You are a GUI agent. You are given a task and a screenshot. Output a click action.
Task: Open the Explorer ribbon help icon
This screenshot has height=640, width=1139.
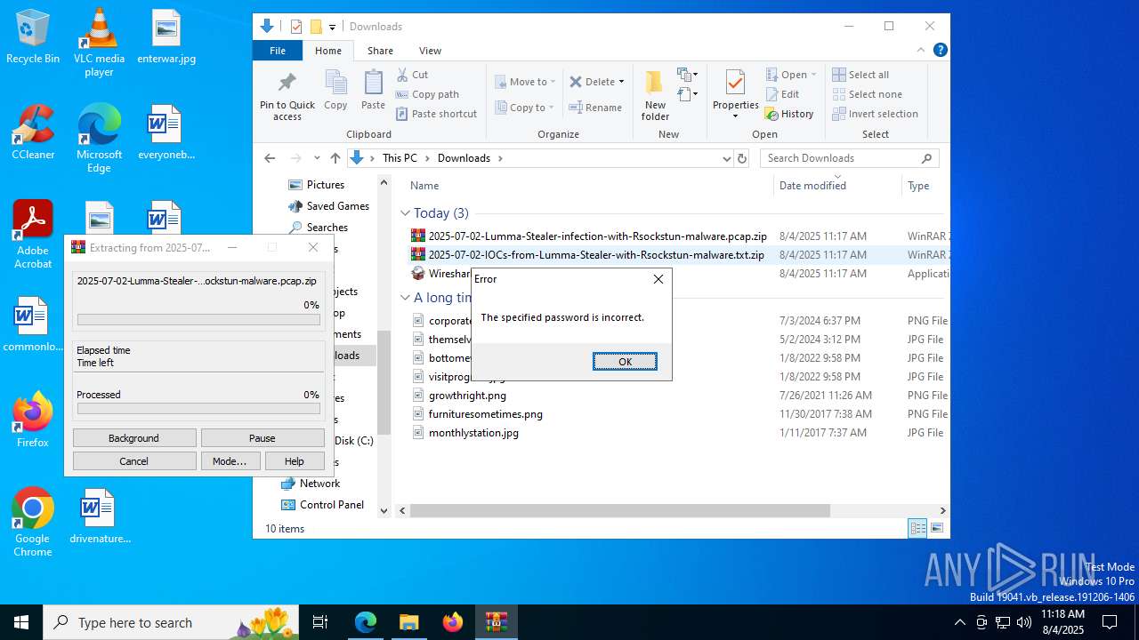[x=940, y=51]
